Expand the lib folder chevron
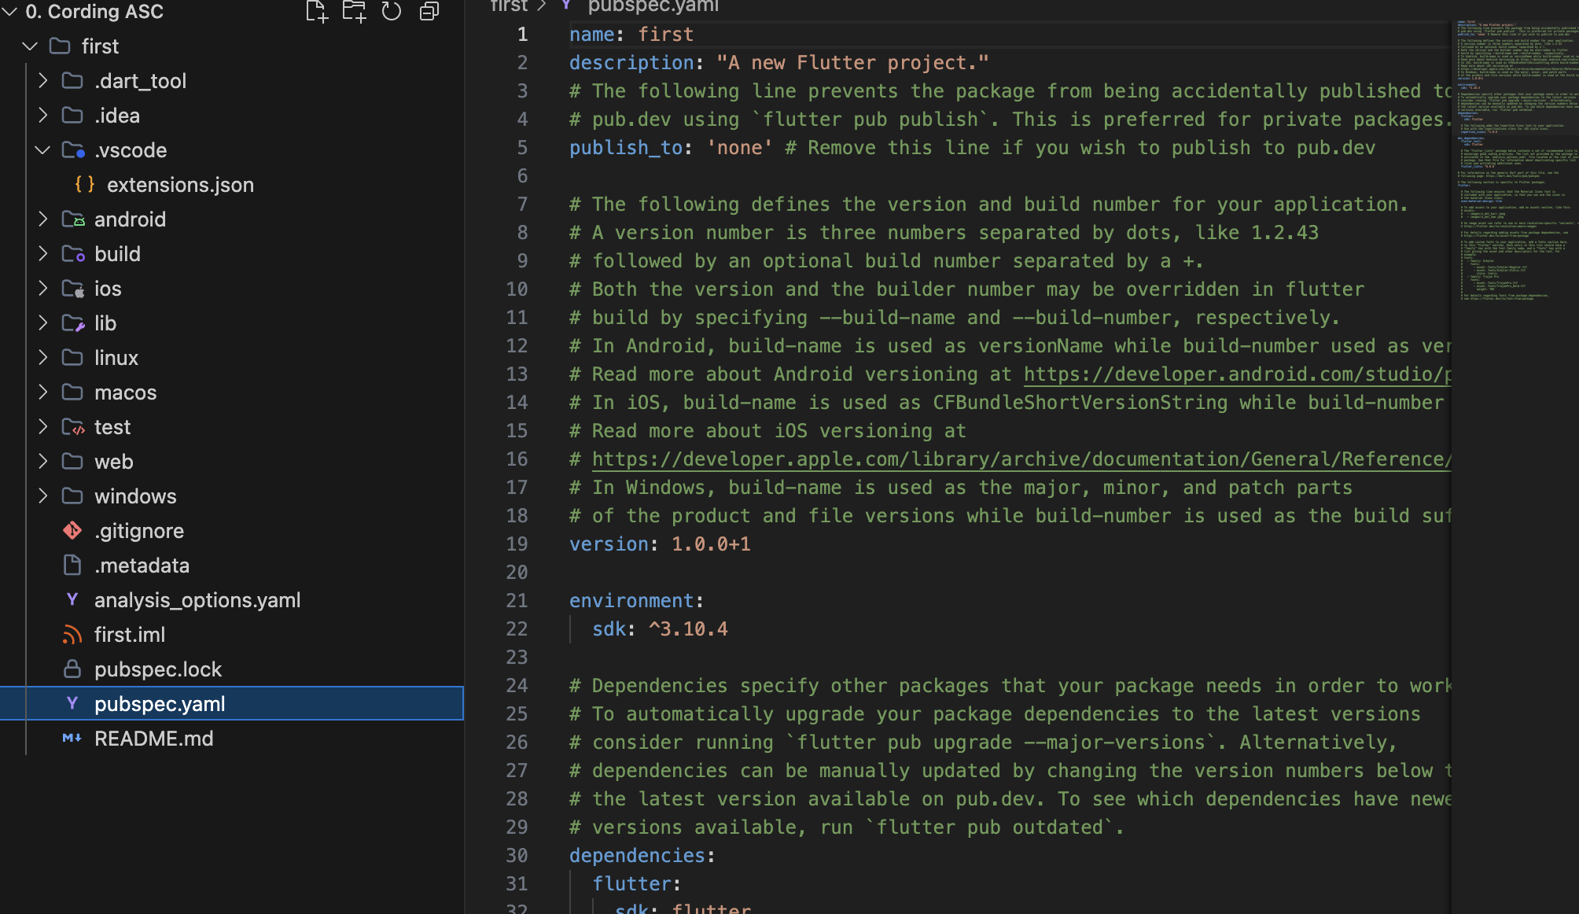The image size is (1579, 914). point(43,323)
